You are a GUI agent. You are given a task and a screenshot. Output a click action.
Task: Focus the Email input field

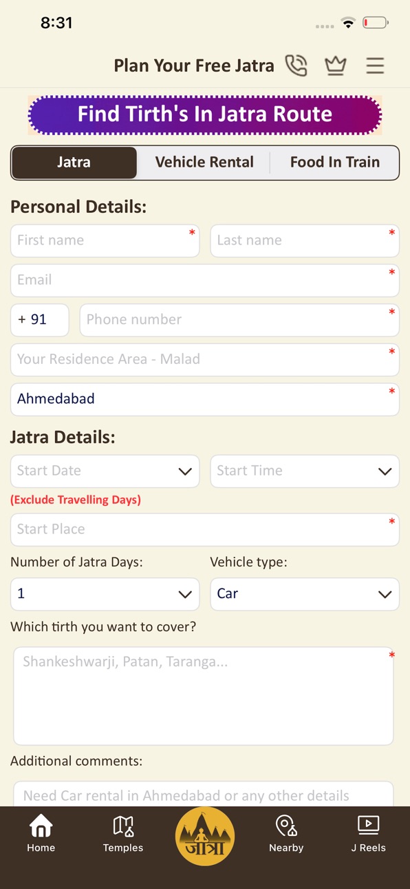pyautogui.click(x=205, y=280)
